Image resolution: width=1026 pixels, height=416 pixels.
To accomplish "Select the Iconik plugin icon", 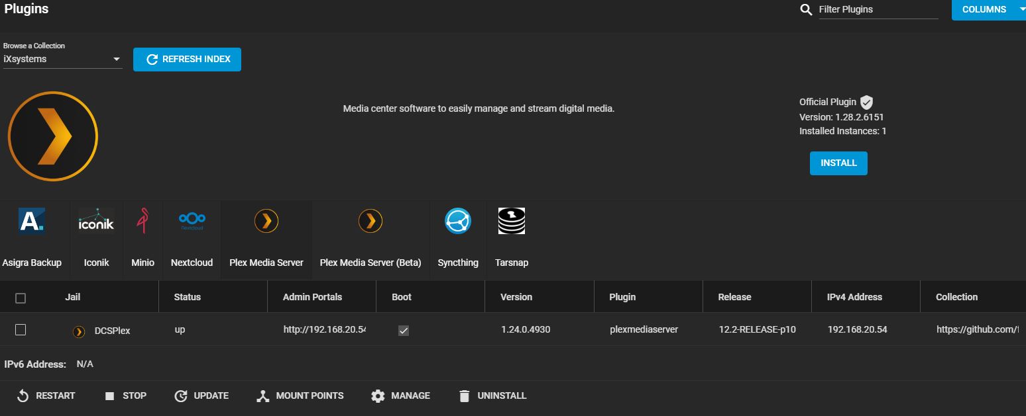I will tap(96, 221).
